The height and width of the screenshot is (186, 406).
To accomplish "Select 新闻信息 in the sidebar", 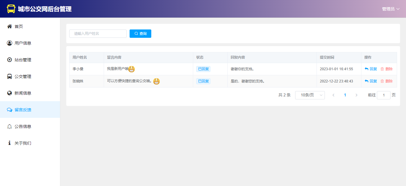I will (30, 93).
